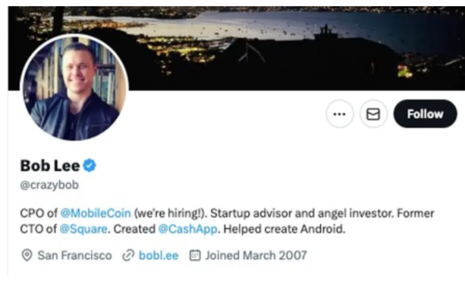This screenshot has width=465, height=282.
Task: Open the three-dot more options menu
Action: point(339,114)
